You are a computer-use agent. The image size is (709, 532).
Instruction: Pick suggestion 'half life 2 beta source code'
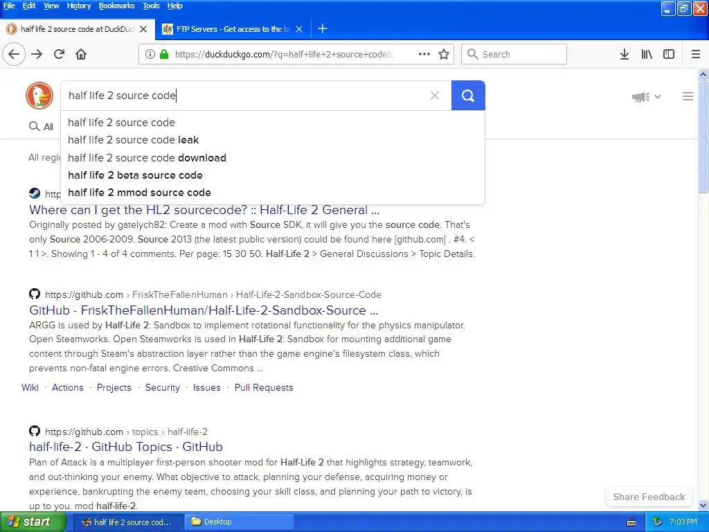pyautogui.click(x=273, y=175)
